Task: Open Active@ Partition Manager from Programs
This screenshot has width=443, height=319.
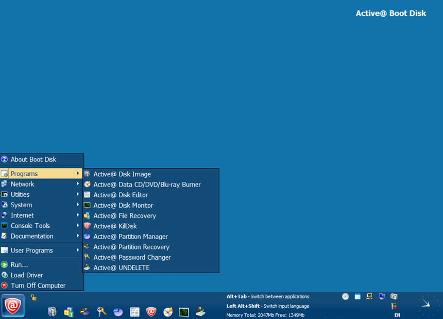Action: [151, 237]
